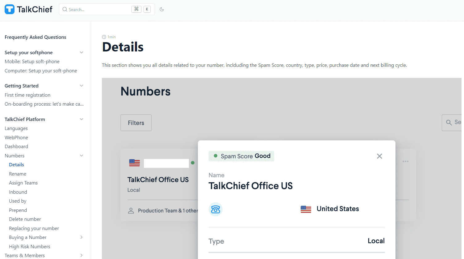Expand the Buying a Number submenu

(82, 237)
